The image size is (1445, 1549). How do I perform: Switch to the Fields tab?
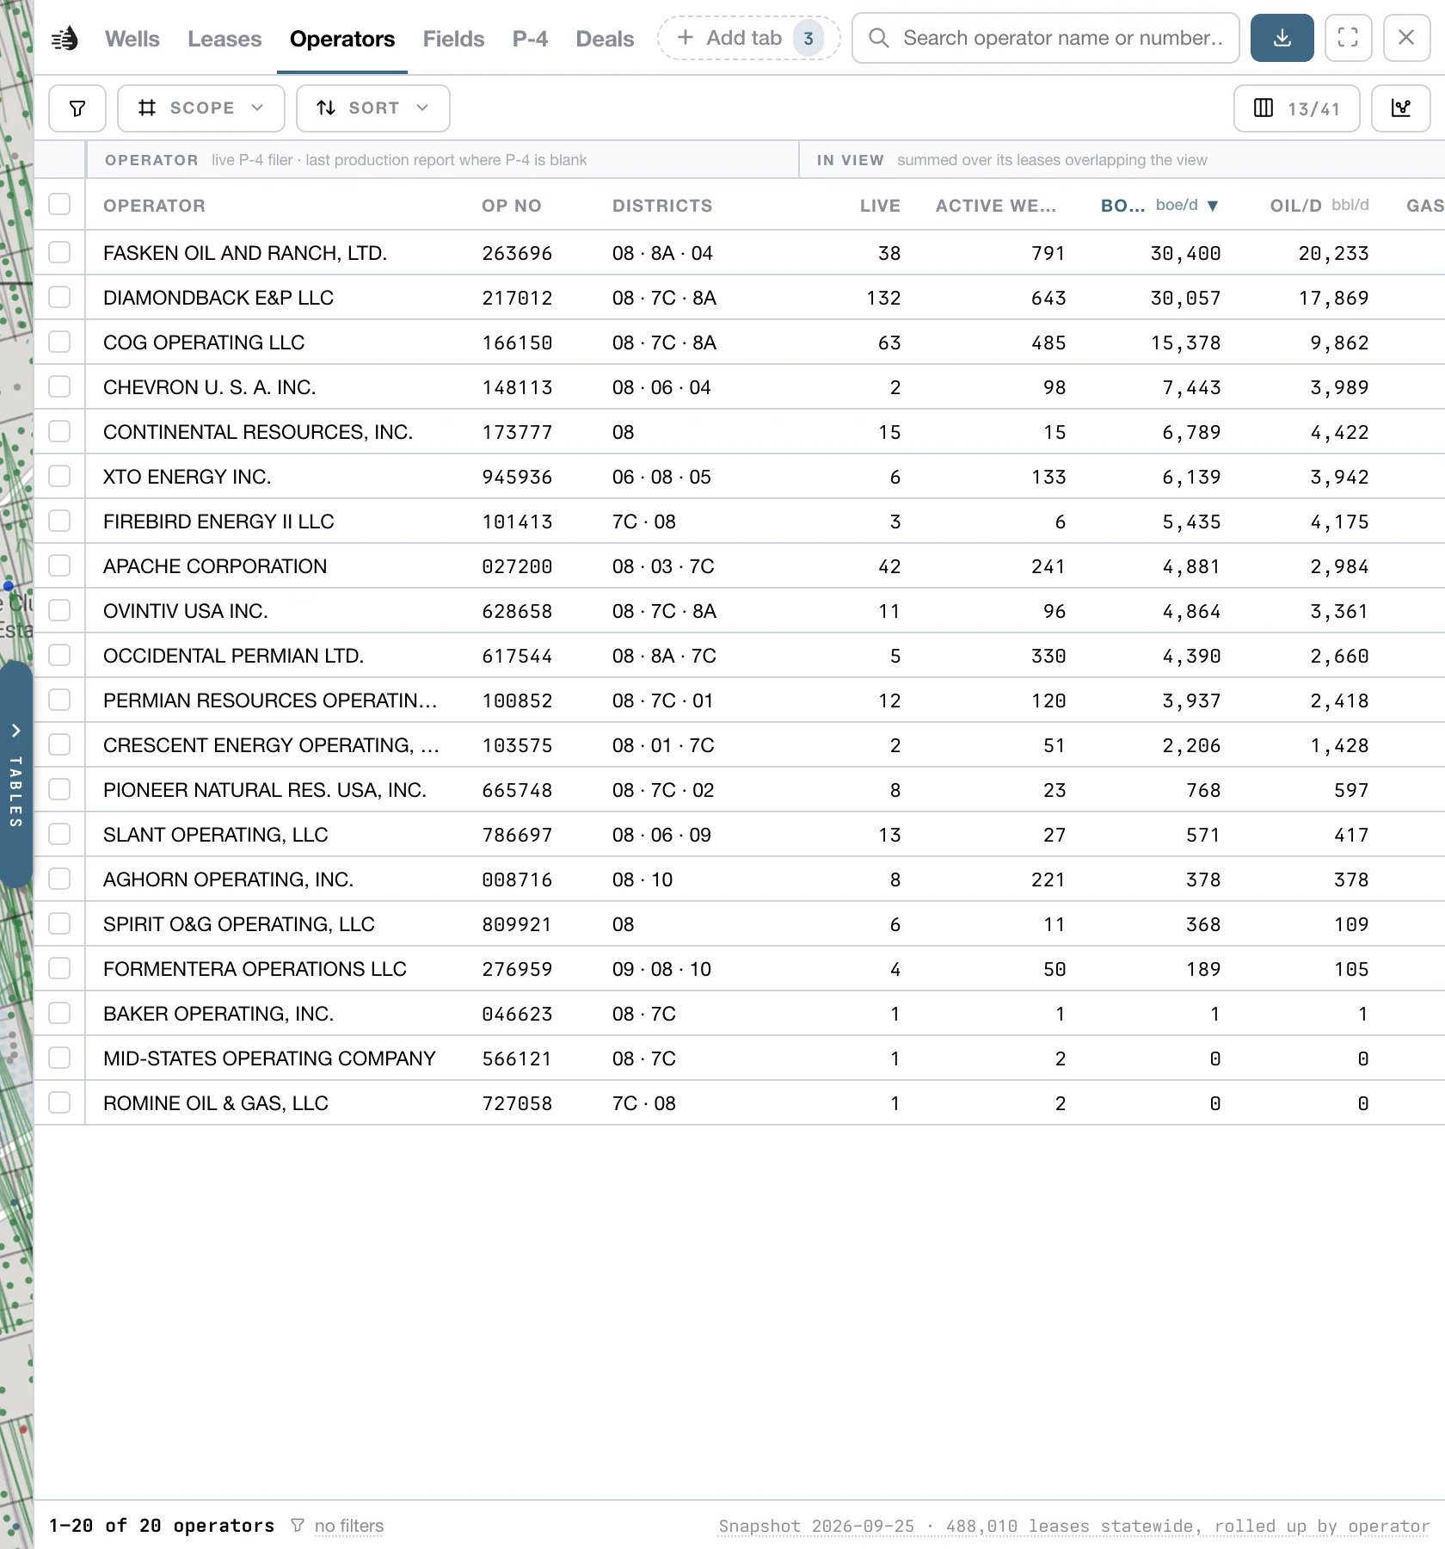[453, 39]
